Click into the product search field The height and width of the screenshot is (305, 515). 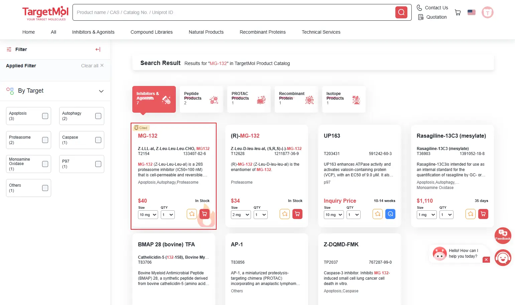pos(234,12)
